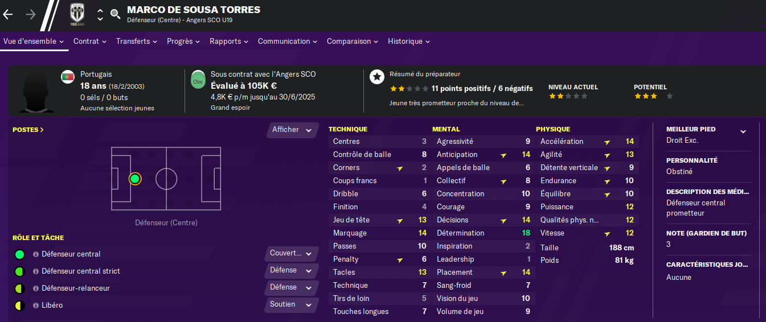Open the Transferts menu

click(x=137, y=42)
